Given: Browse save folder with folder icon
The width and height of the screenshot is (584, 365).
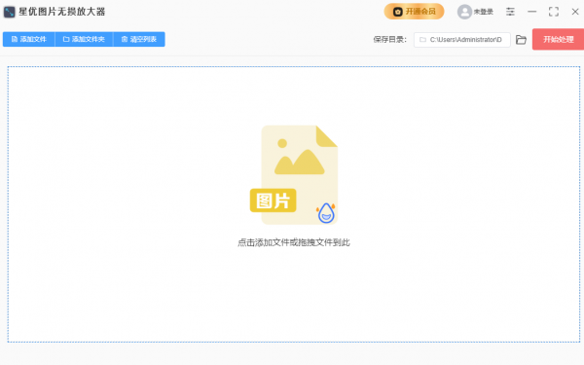Looking at the screenshot, I should click(x=521, y=40).
